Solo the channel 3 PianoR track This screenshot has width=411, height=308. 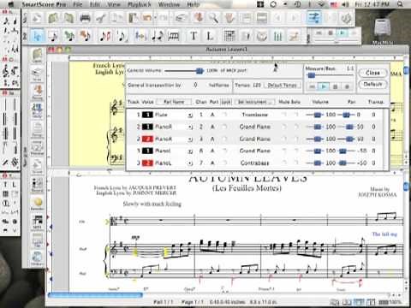tap(295, 139)
